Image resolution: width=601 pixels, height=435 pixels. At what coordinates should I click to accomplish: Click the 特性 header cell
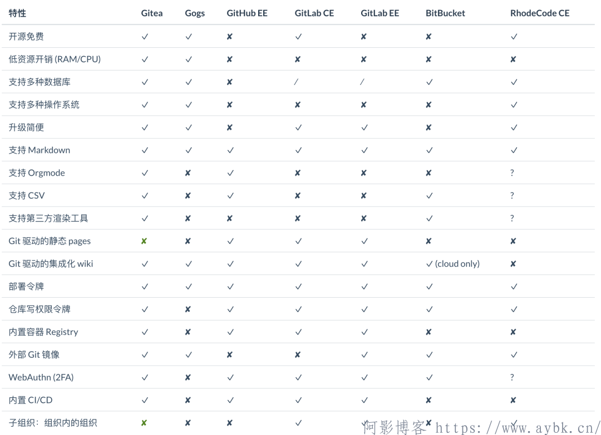[17, 13]
